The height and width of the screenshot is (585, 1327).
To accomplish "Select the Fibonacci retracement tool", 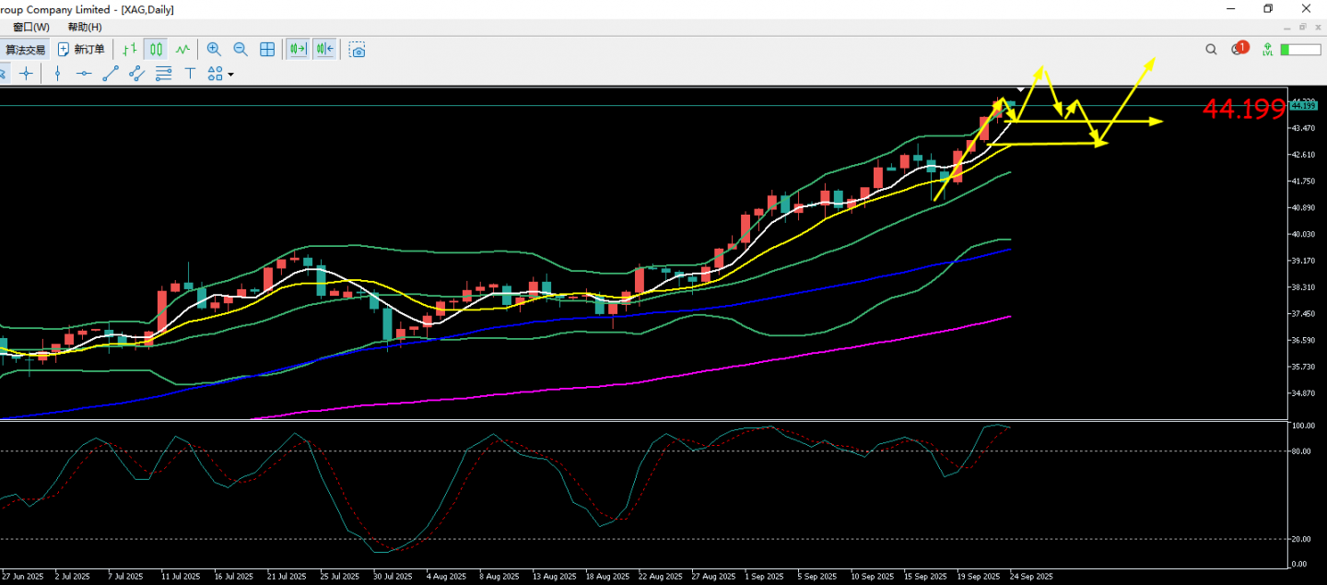I will click(x=163, y=74).
